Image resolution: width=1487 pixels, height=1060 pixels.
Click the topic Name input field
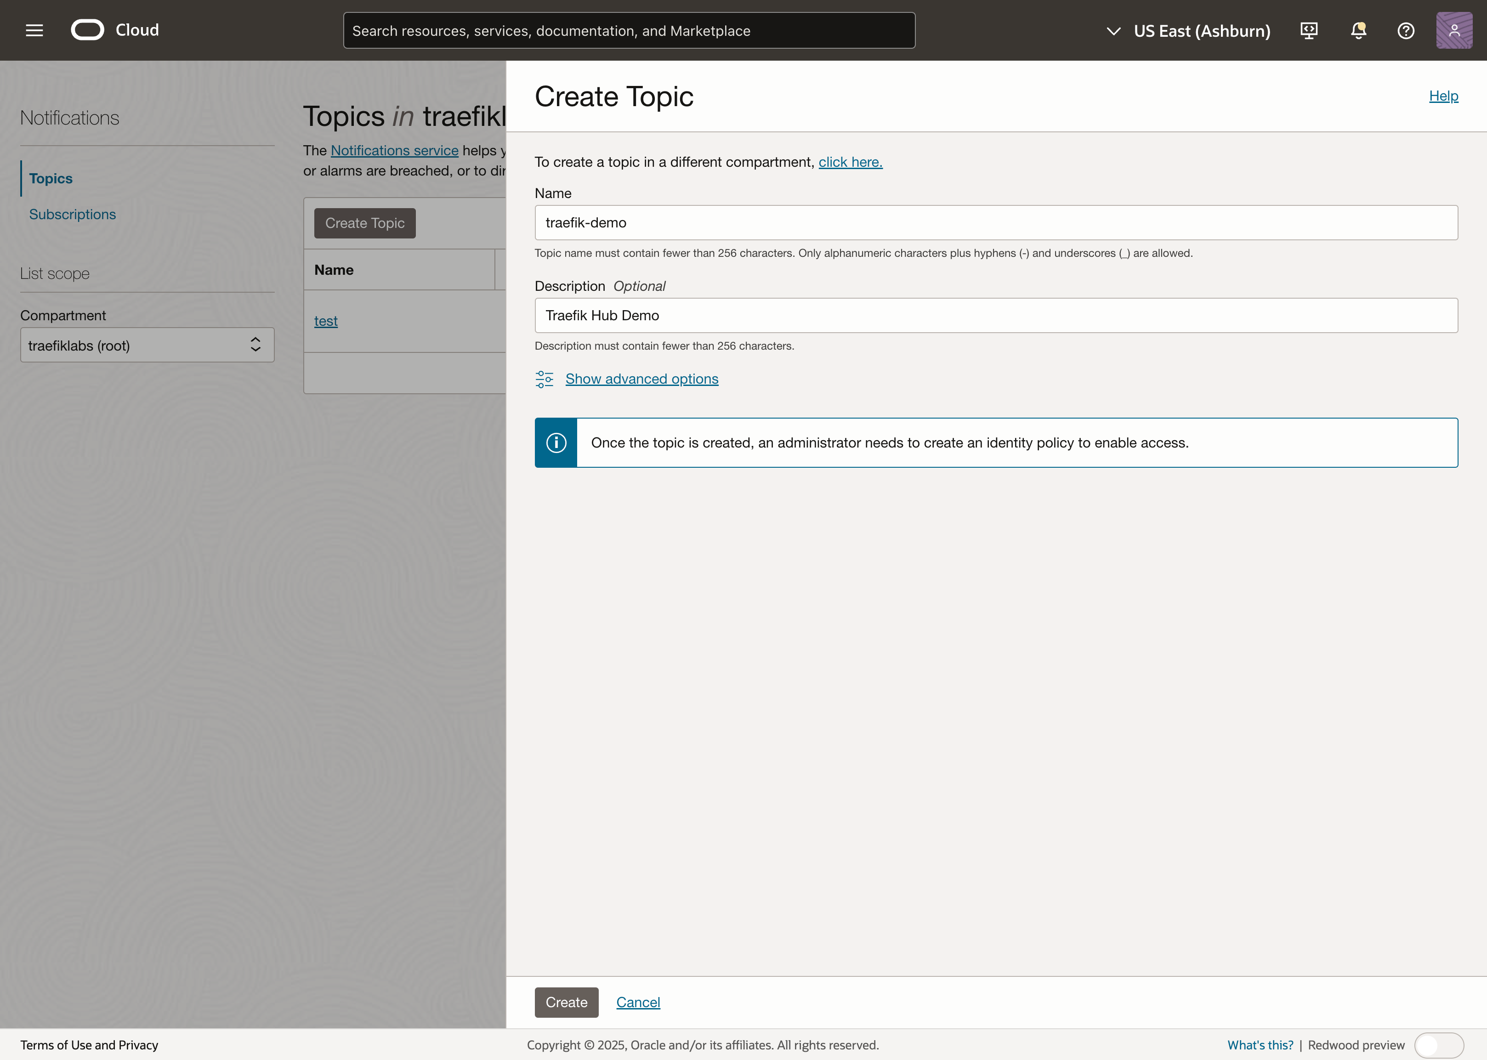coord(995,222)
